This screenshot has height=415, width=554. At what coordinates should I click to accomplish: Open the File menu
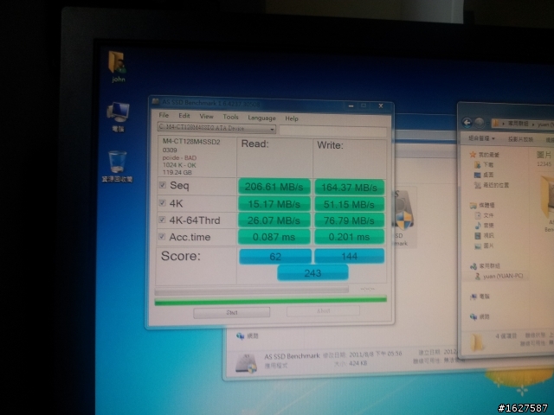[x=164, y=115]
